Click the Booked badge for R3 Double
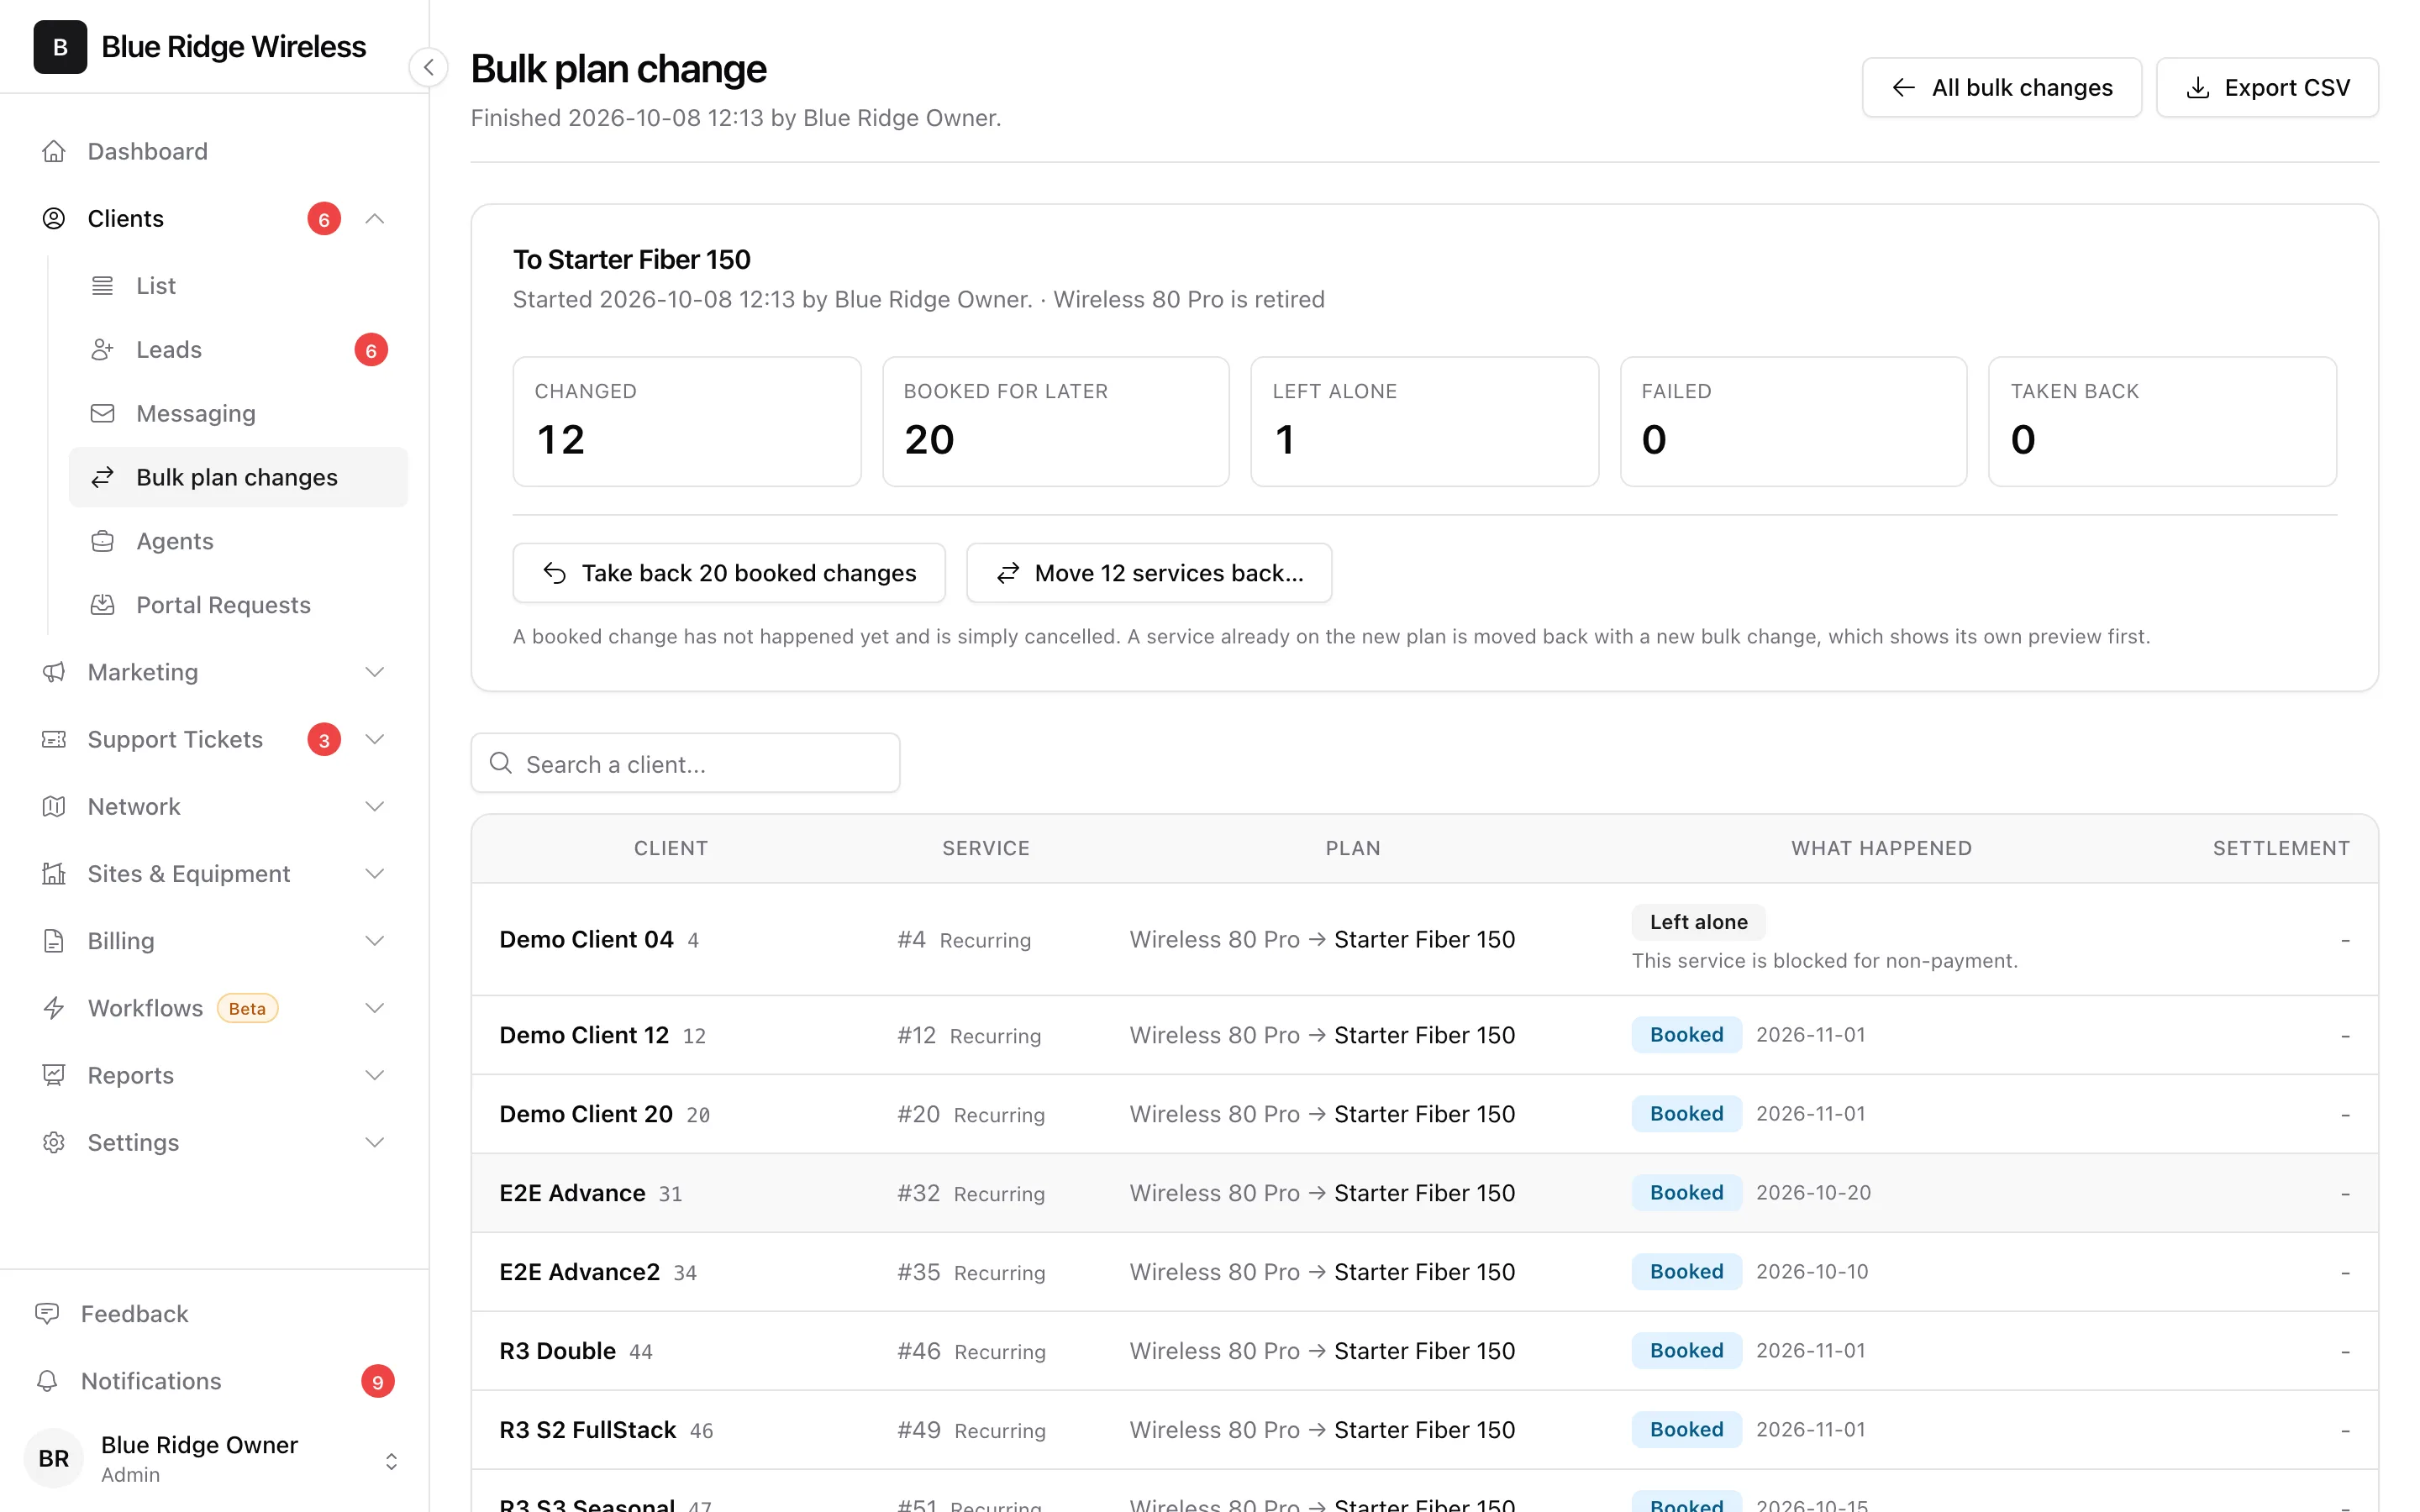The width and height of the screenshot is (2420, 1512). coord(1686,1350)
